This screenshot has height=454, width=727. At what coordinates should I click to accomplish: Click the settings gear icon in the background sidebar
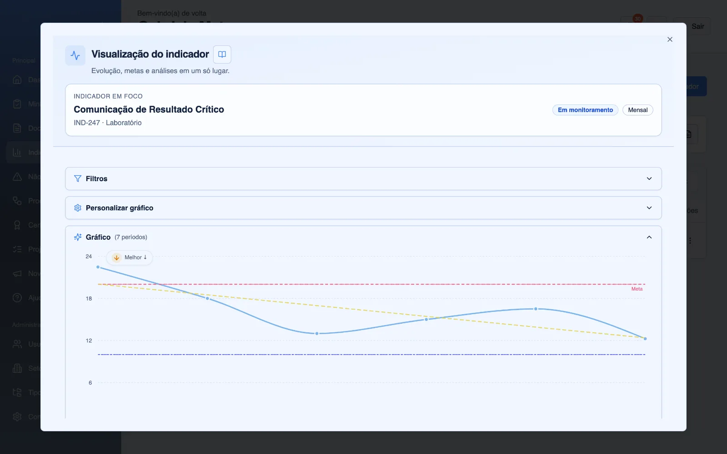click(x=17, y=417)
